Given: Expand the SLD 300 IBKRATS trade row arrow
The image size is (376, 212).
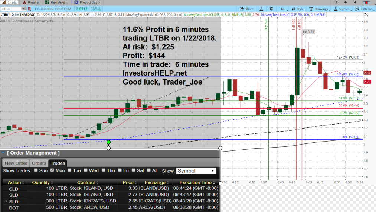Looking at the screenshot, I should (x=6, y=201).
